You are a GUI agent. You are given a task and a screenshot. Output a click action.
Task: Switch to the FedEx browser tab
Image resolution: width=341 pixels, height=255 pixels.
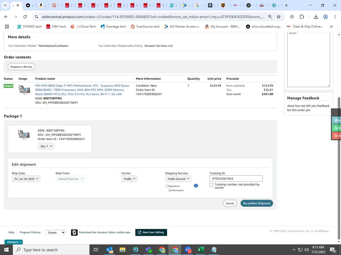236,5
